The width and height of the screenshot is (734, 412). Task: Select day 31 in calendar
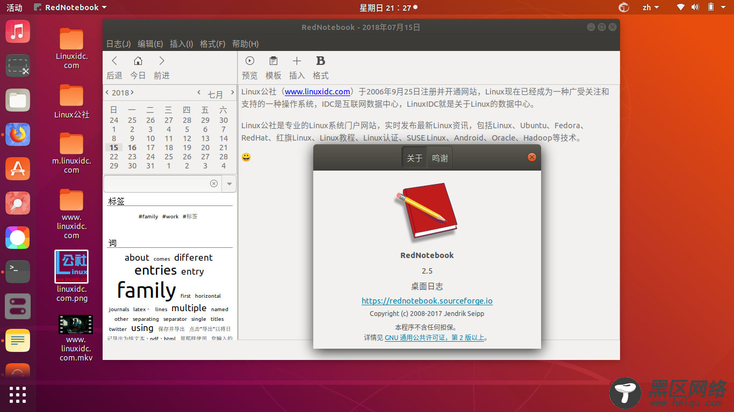click(x=150, y=166)
